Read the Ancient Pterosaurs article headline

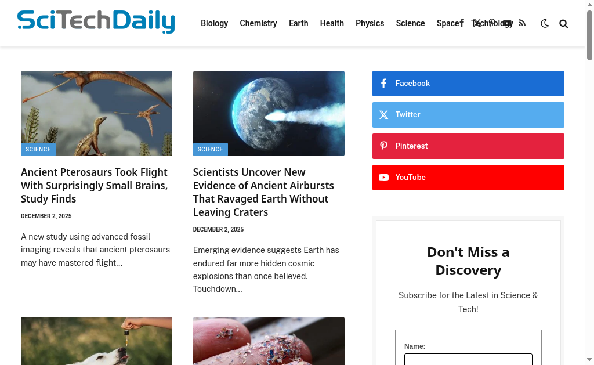point(95,185)
